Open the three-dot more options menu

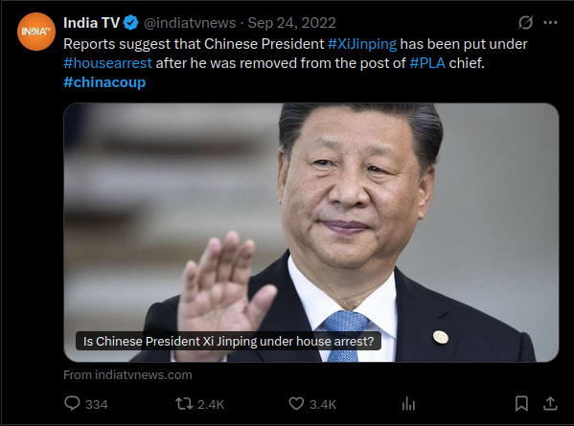pyautogui.click(x=550, y=23)
